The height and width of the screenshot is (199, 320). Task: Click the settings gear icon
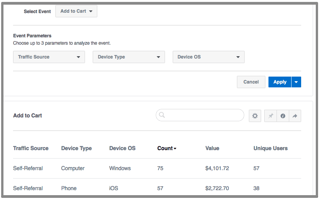tap(255, 116)
